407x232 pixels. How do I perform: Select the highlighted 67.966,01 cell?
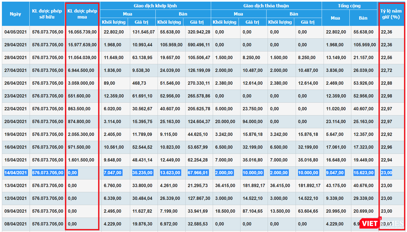pos(198,173)
